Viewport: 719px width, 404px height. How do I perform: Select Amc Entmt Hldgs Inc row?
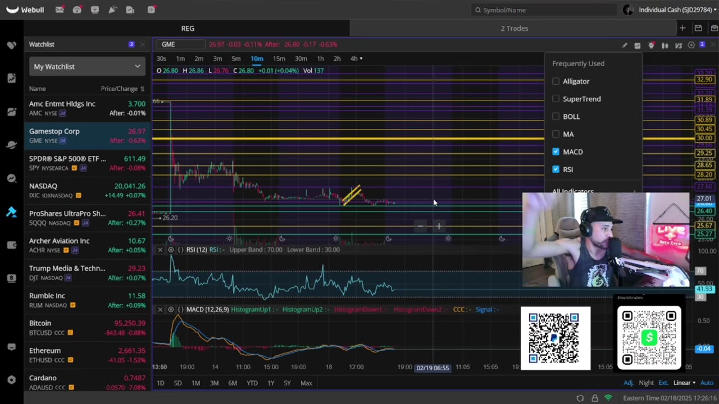pyautogui.click(x=87, y=108)
